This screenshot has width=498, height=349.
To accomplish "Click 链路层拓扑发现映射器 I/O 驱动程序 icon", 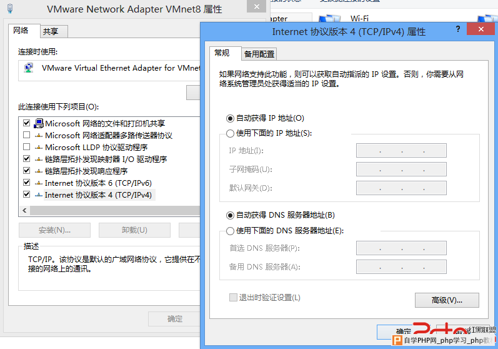I will tap(39, 159).
